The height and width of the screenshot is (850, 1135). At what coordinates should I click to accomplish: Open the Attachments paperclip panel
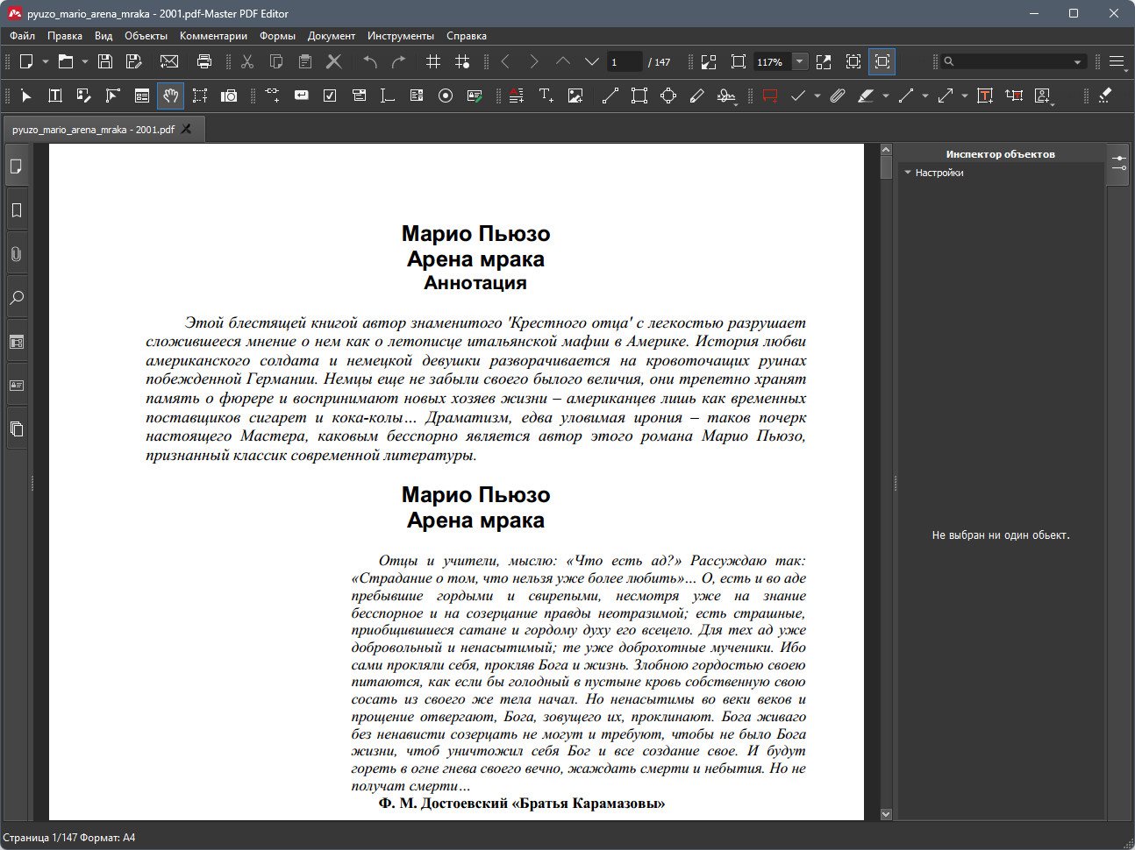[16, 254]
